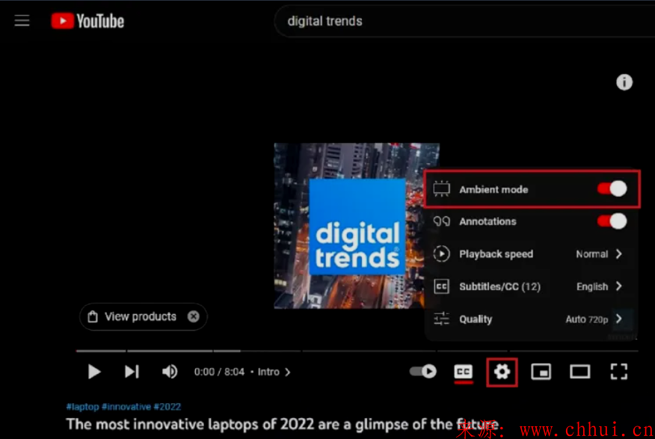Viewport: 655px width, 439px height.
Task: Click the Ambient mode screen icon
Action: pyautogui.click(x=442, y=188)
